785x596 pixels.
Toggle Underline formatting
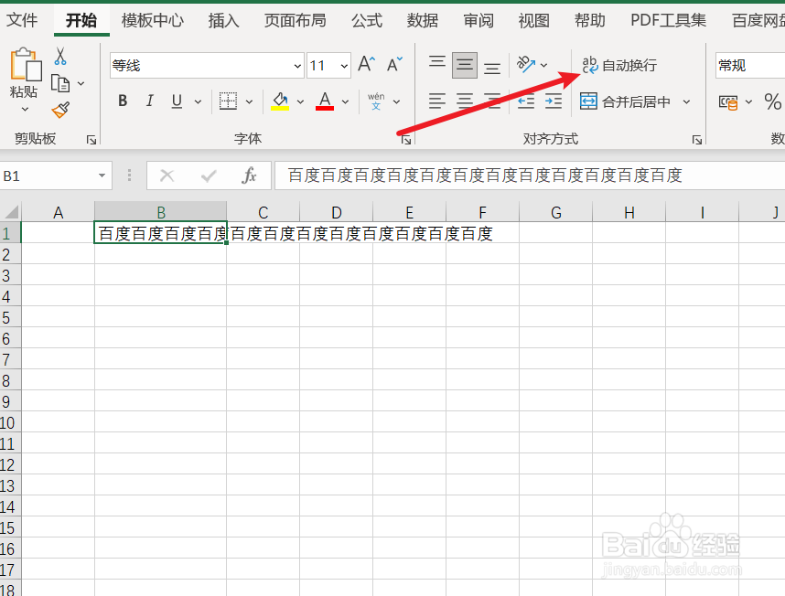[177, 101]
